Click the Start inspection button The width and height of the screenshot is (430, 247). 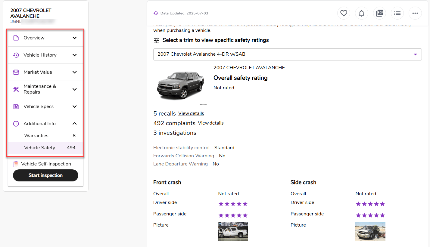(45, 175)
